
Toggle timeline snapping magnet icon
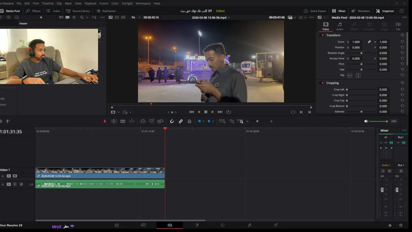pos(172,121)
